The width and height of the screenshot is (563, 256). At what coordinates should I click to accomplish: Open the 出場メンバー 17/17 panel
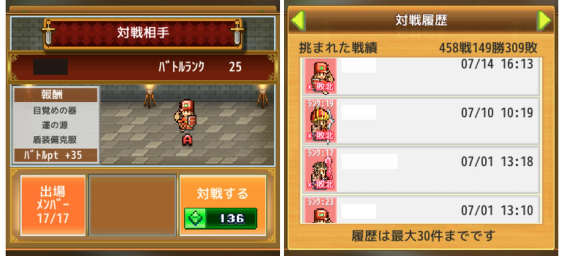pyautogui.click(x=53, y=205)
